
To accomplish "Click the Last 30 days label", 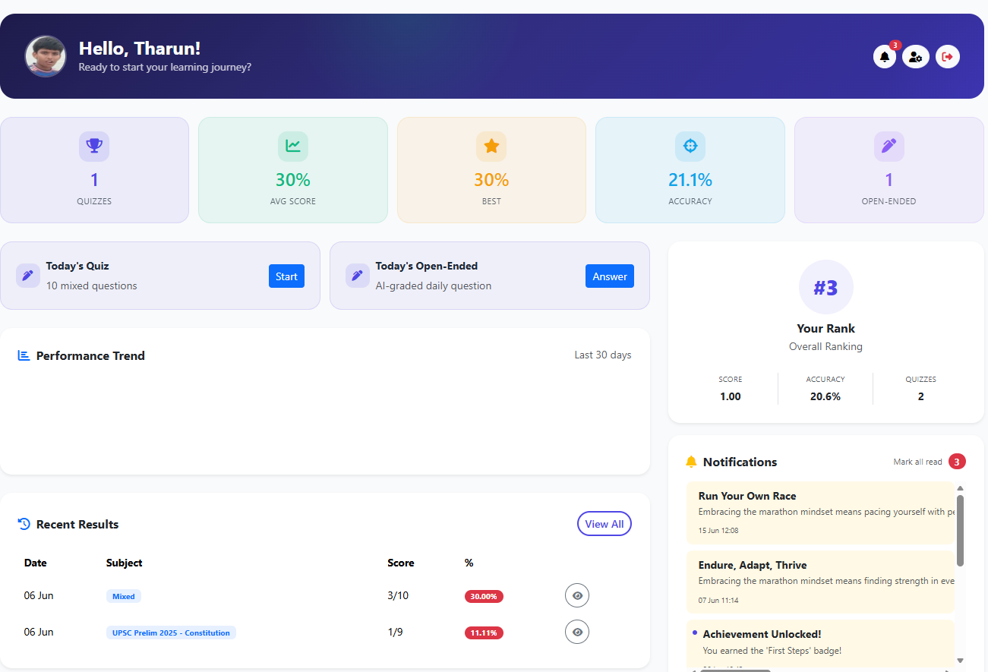I will (603, 355).
